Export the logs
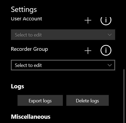 tap(40, 101)
